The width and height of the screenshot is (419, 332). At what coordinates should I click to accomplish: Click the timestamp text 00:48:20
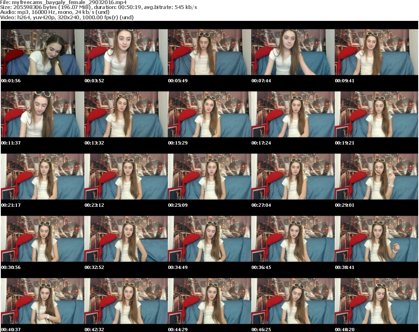point(345,330)
